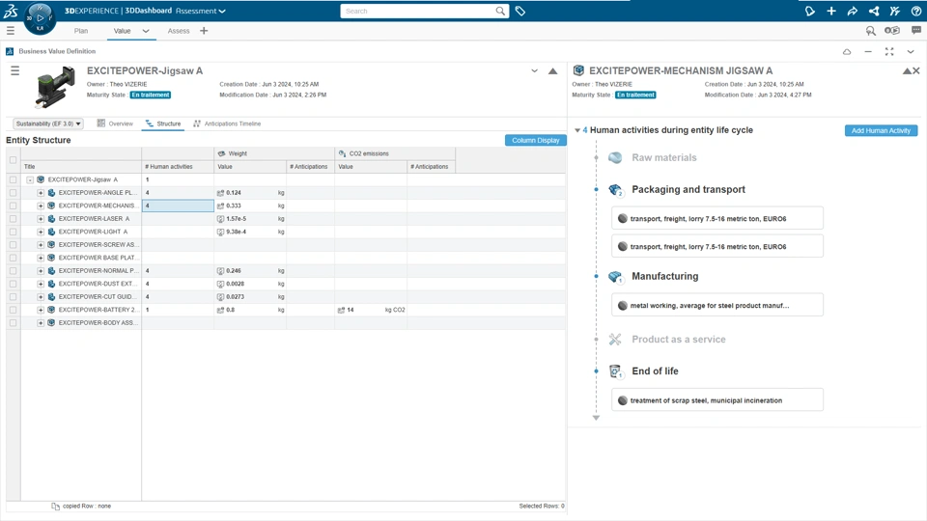
Task: Expand the EXCITEPOWER-ANGLE PL node
Action: tap(41, 193)
